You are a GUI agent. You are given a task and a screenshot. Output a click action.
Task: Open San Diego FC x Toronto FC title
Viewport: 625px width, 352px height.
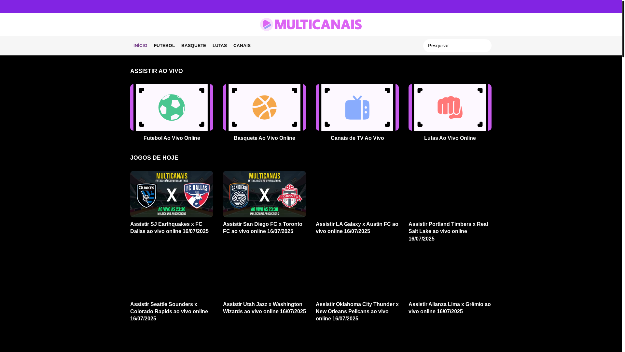[x=263, y=228]
